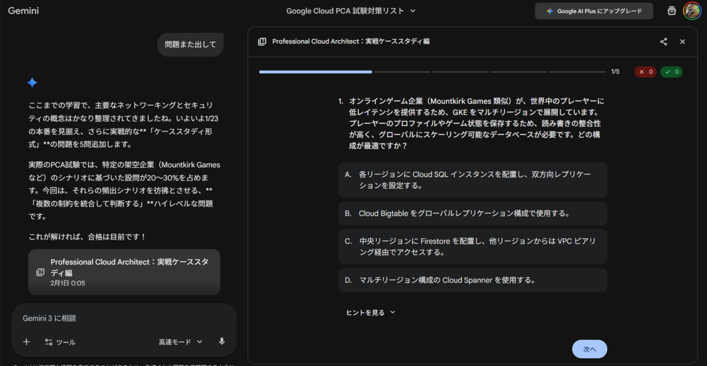Viewport: 707px width, 366px height.
Task: Click the 1/5 question counter
Action: coord(615,72)
